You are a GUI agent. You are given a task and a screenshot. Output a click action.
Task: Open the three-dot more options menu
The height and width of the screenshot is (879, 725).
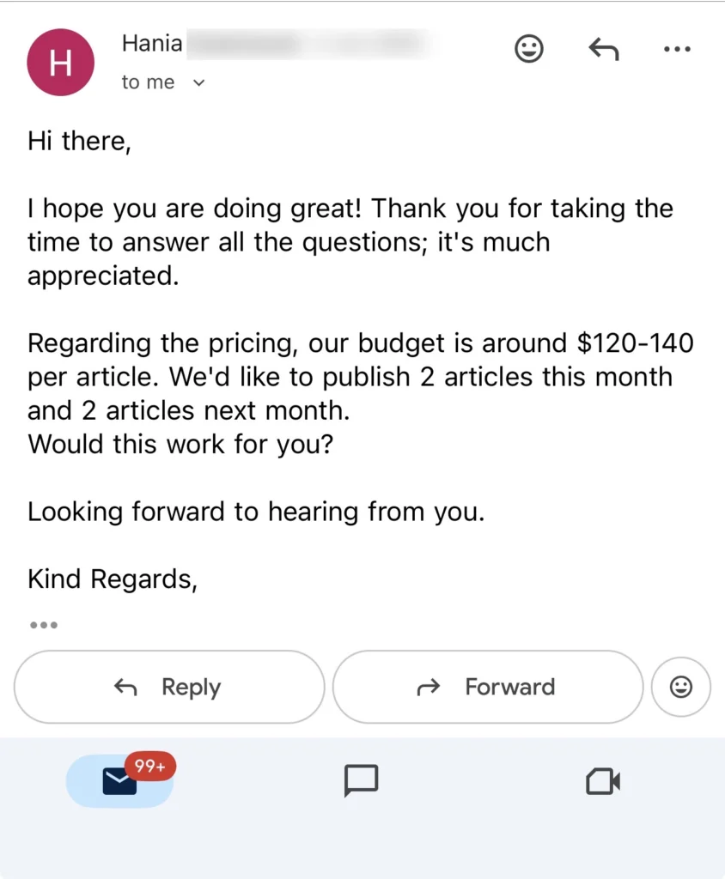678,50
